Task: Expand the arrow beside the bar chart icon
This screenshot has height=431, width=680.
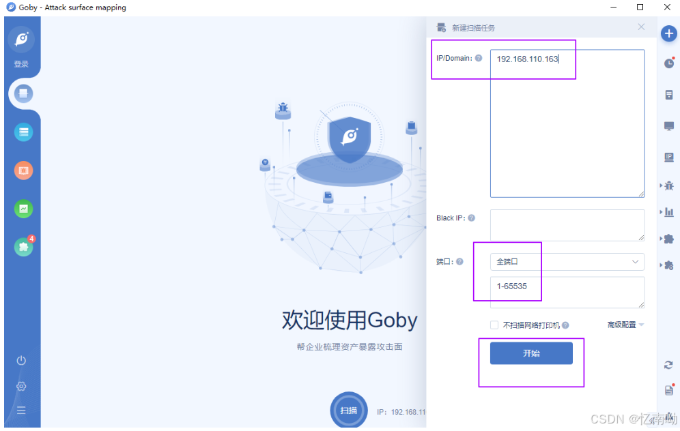Action: pyautogui.click(x=661, y=212)
